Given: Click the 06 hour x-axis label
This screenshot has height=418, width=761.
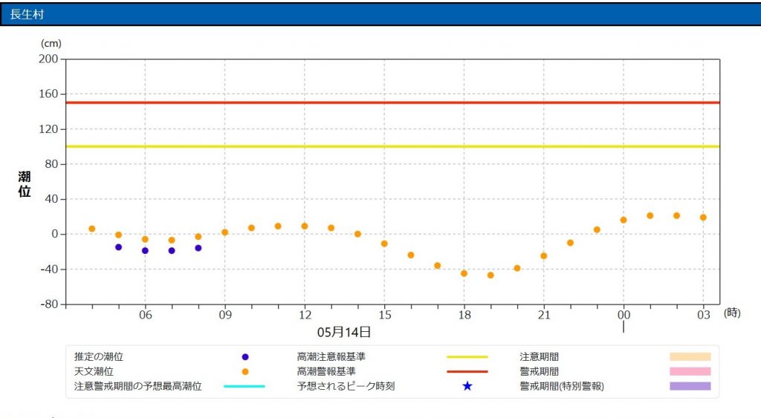Looking at the screenshot, I should (146, 316).
